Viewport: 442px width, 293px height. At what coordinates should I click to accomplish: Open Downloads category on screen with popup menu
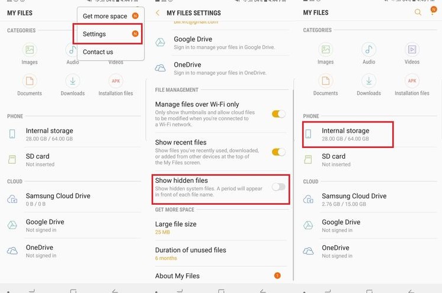click(x=73, y=85)
